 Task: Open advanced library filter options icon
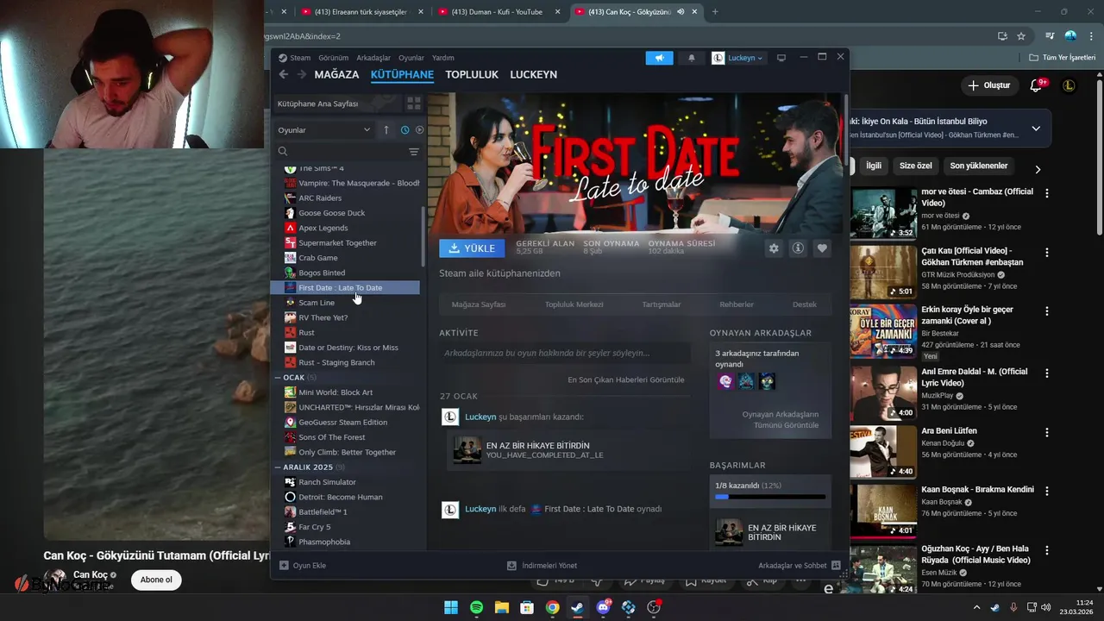(x=414, y=152)
